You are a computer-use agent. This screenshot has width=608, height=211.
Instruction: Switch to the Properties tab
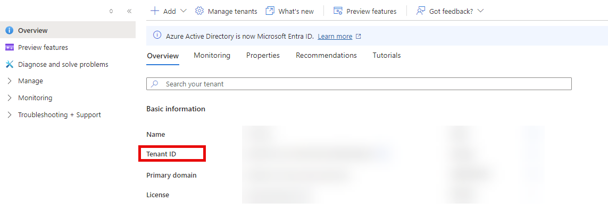[x=263, y=55]
